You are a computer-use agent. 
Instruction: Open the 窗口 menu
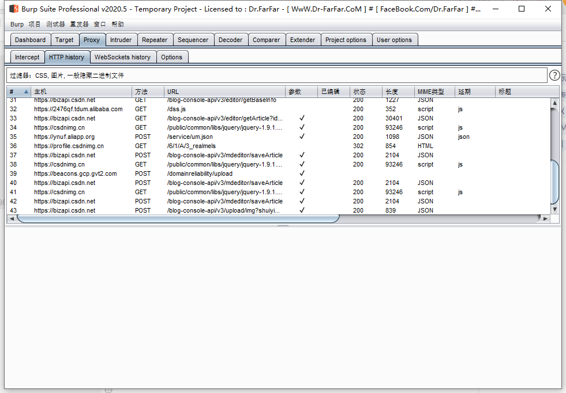[100, 24]
